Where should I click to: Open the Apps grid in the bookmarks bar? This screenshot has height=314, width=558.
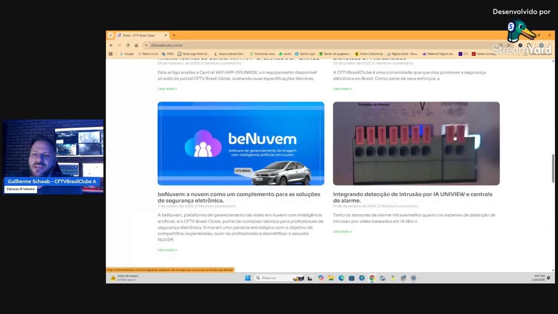[x=111, y=54]
